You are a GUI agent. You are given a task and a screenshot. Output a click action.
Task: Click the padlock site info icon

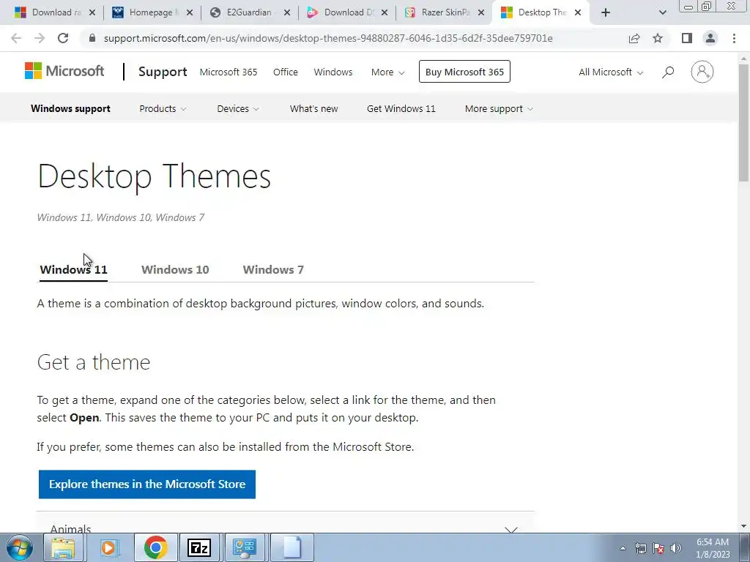pyautogui.click(x=92, y=38)
